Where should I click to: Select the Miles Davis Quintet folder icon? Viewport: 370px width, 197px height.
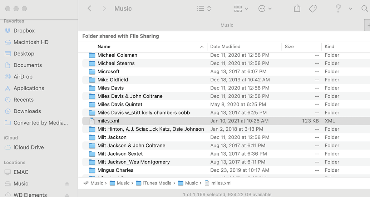click(92, 105)
